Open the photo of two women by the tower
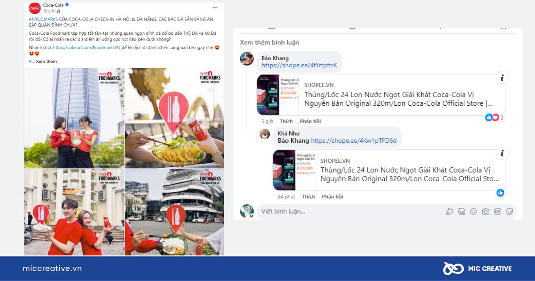This screenshot has height=281, width=535. tap(74, 118)
